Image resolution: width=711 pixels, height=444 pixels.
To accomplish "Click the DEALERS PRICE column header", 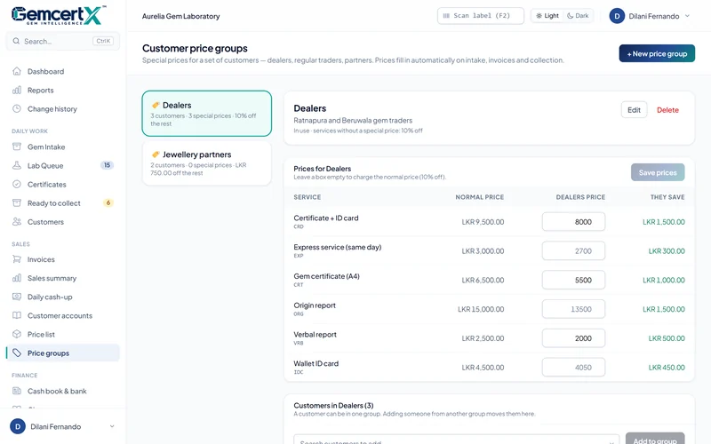I will pyautogui.click(x=580, y=197).
